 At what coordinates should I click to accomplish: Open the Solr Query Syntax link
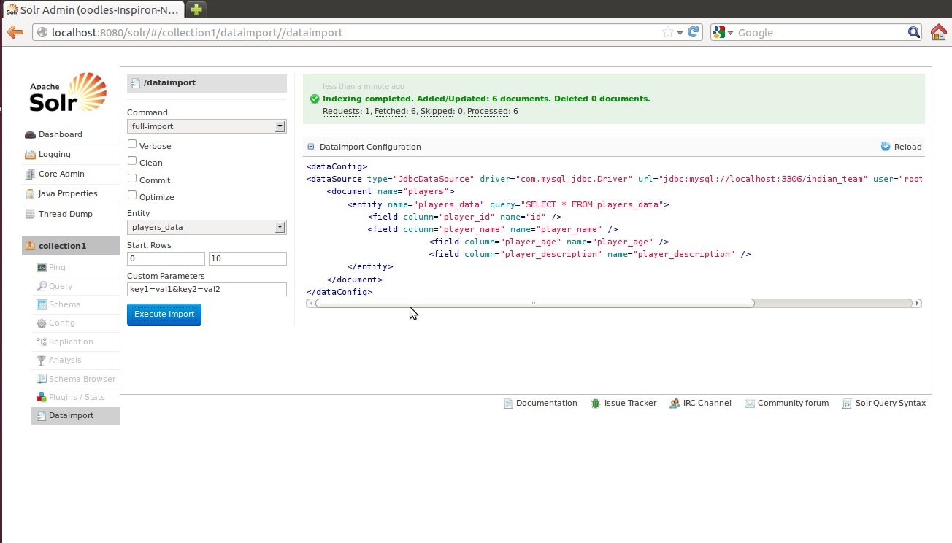click(891, 404)
